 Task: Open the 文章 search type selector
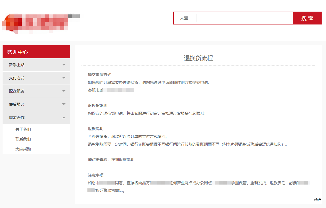184,18
